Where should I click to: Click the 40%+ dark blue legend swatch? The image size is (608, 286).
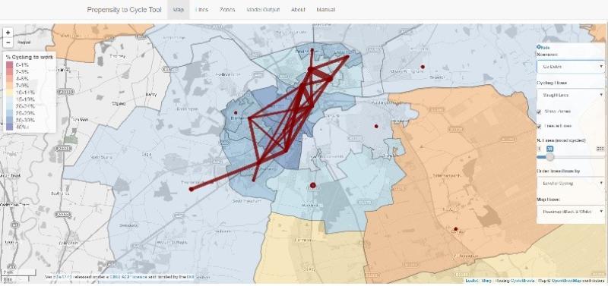pos(8,127)
